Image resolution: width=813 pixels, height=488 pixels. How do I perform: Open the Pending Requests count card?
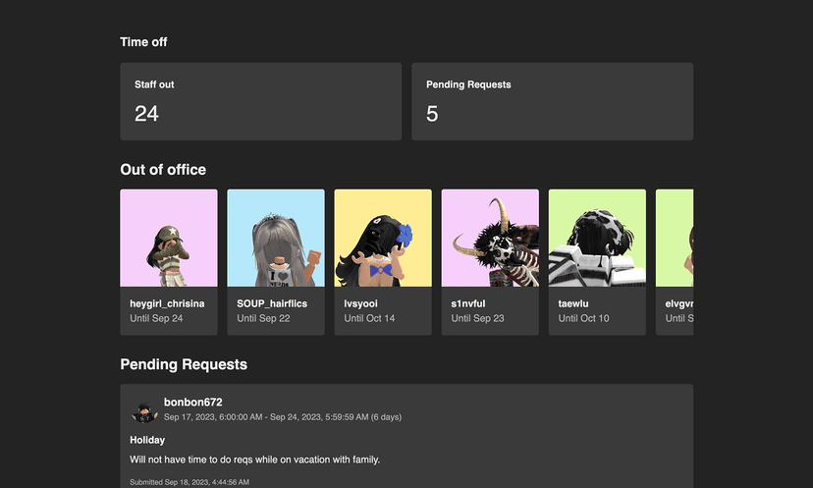[552, 101]
